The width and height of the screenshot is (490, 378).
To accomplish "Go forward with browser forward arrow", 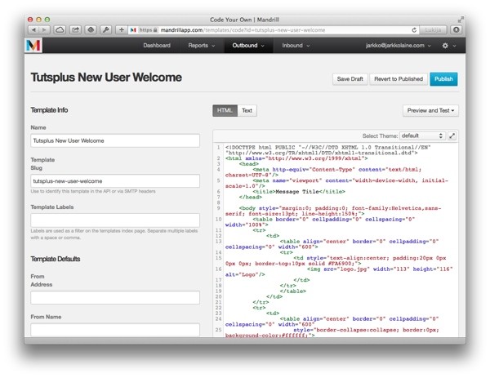I will tap(44, 30).
